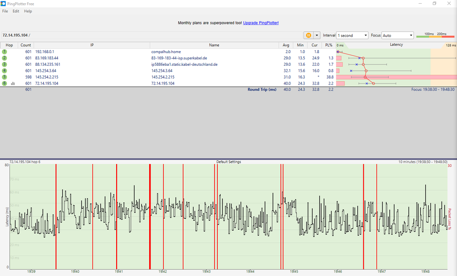Select IP cell 88.134.235.161
Image resolution: width=457 pixels, height=276 pixels.
48,64
